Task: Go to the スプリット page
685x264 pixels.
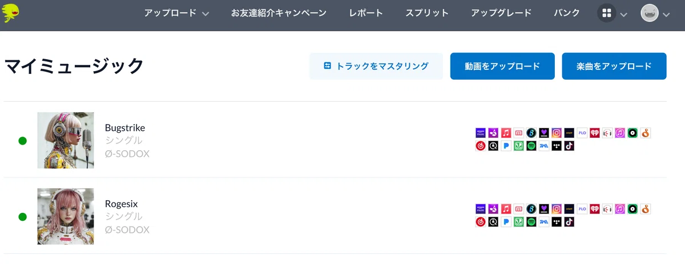Action: coord(427,13)
